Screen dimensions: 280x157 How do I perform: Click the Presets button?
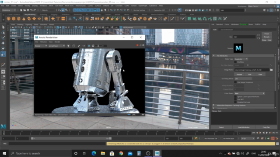tap(266, 37)
